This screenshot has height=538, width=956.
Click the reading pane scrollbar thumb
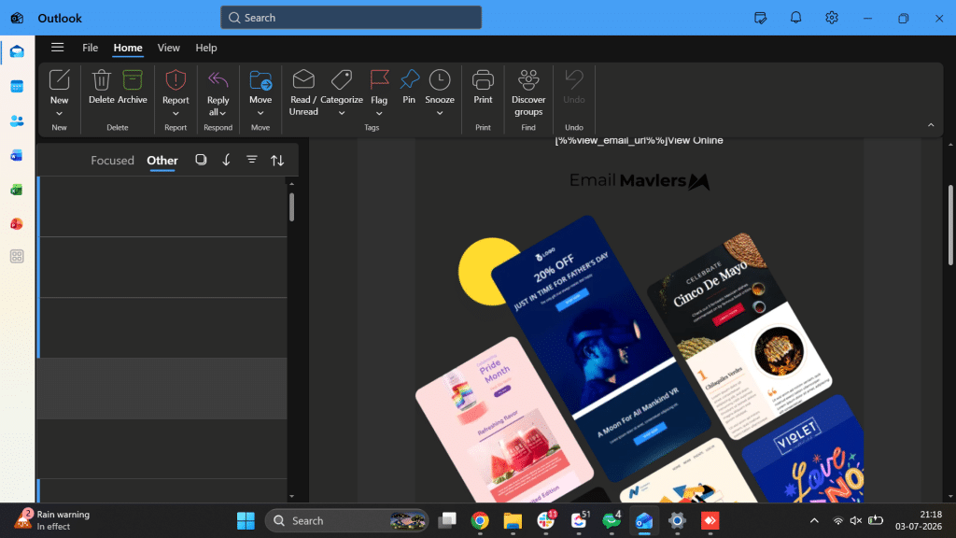[x=950, y=225]
